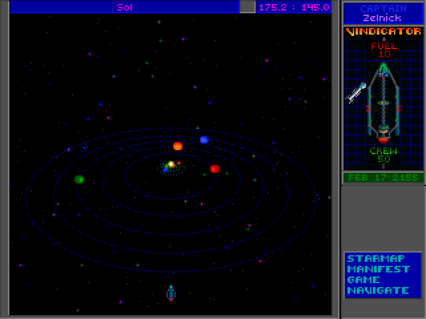Click the orange planet in Sol
Screen dimensions: 426x319
178,146
